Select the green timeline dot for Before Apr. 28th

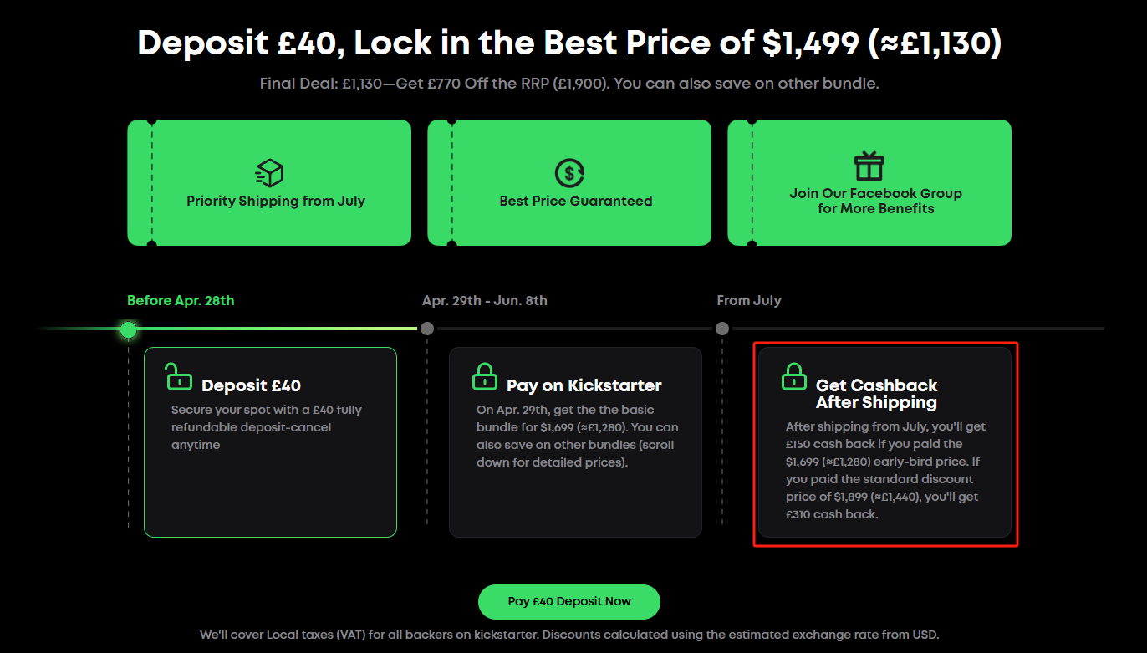point(128,329)
